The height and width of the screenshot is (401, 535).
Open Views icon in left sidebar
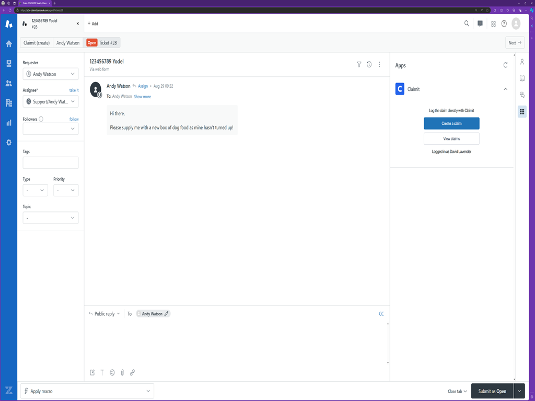(x=8, y=64)
